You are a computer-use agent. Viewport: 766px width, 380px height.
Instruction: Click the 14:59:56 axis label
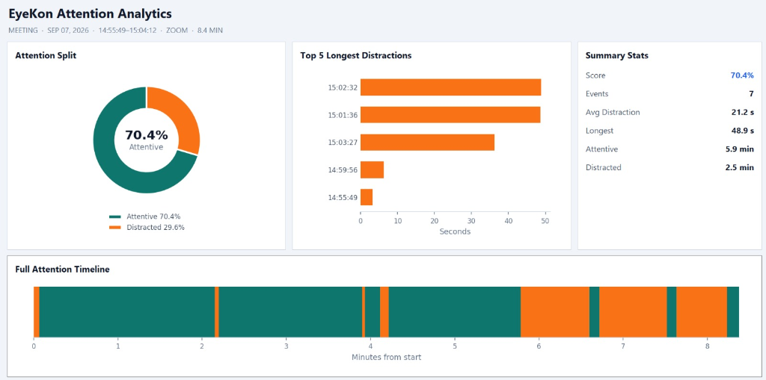point(343,170)
